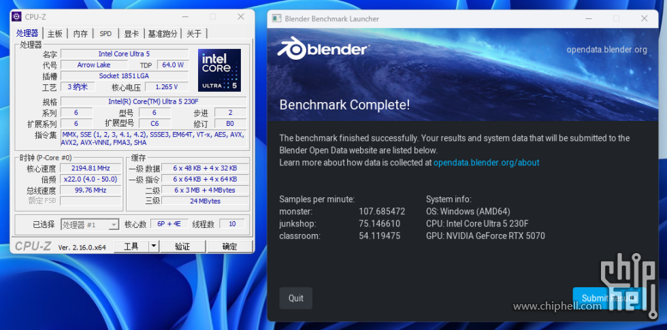The height and width of the screenshot is (330, 667).
Task: Click the Submit Results button
Action: pos(608,298)
